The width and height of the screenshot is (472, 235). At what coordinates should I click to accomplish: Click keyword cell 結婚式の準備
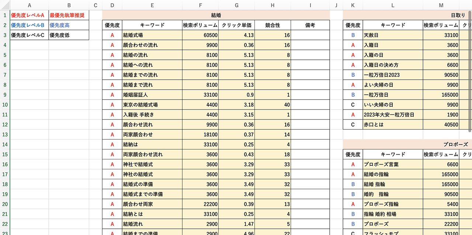(x=152, y=184)
